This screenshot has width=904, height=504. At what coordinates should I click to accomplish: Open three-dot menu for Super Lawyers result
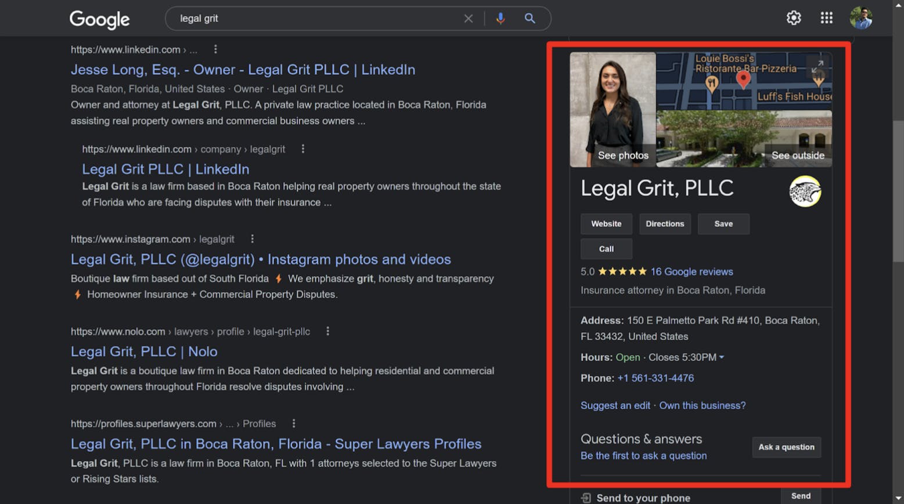coord(294,423)
